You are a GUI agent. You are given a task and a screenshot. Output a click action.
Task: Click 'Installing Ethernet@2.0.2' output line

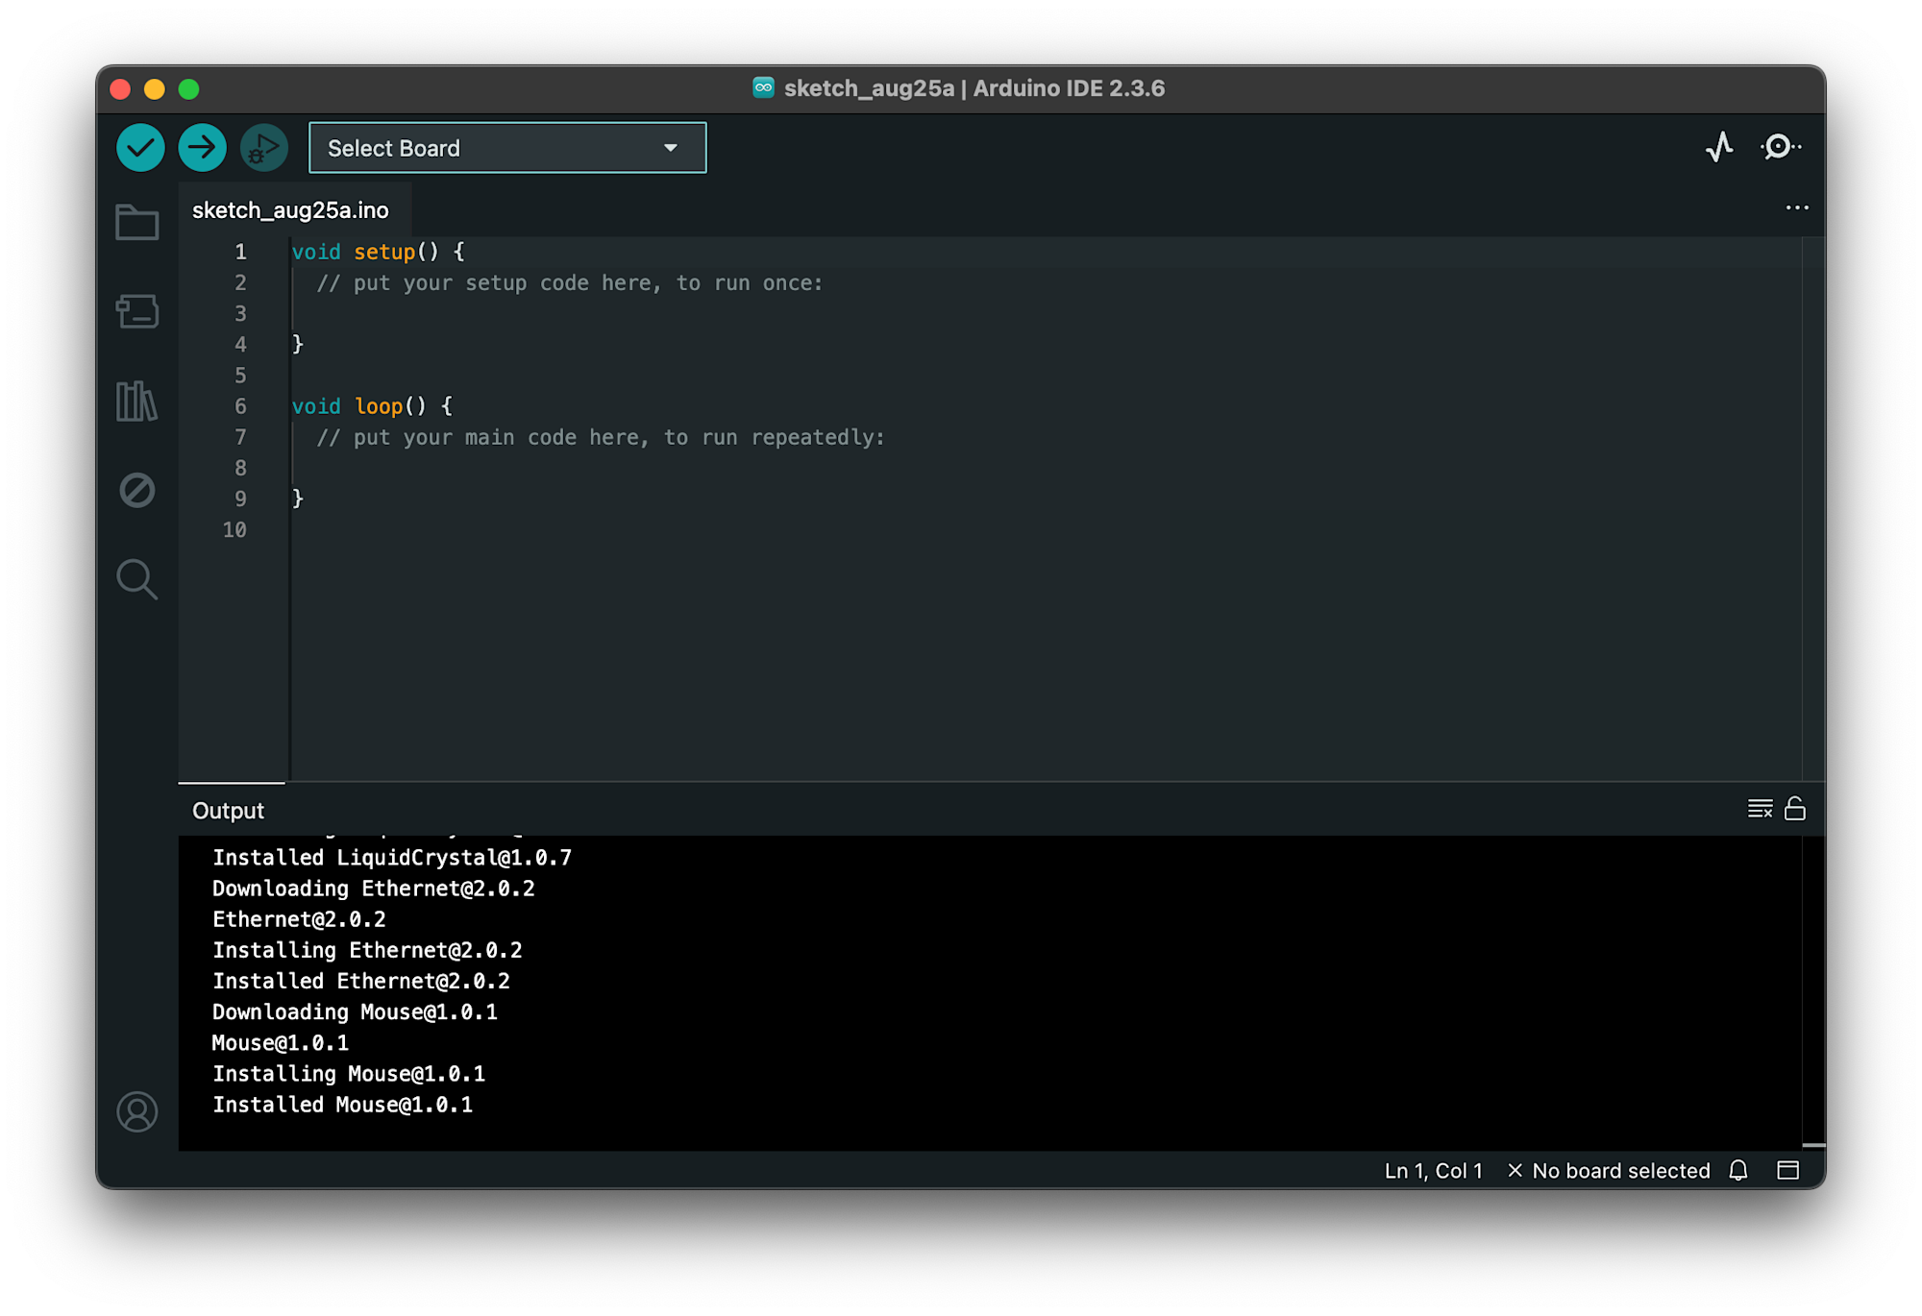pos(367,950)
